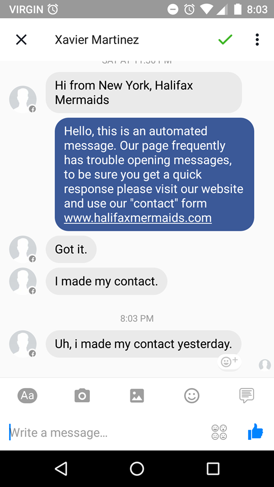The height and width of the screenshot is (487, 274).
Task: Tap the Android back navigation button
Action: tap(61, 468)
